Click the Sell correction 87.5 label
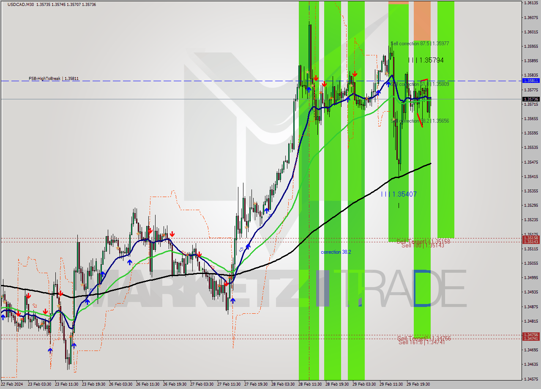Image resolution: width=541 pixels, height=389 pixels. click(x=420, y=44)
